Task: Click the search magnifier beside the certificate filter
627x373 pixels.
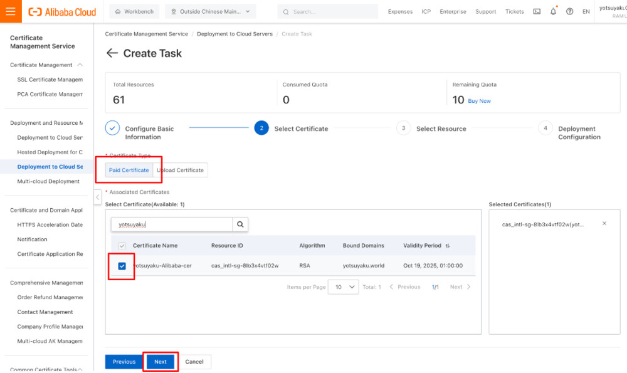Action: pos(240,224)
